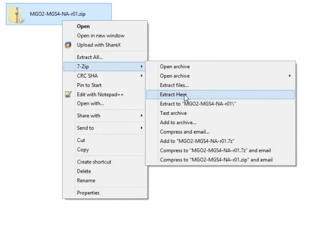Choose Test archive
315x237 pixels.
point(221,113)
